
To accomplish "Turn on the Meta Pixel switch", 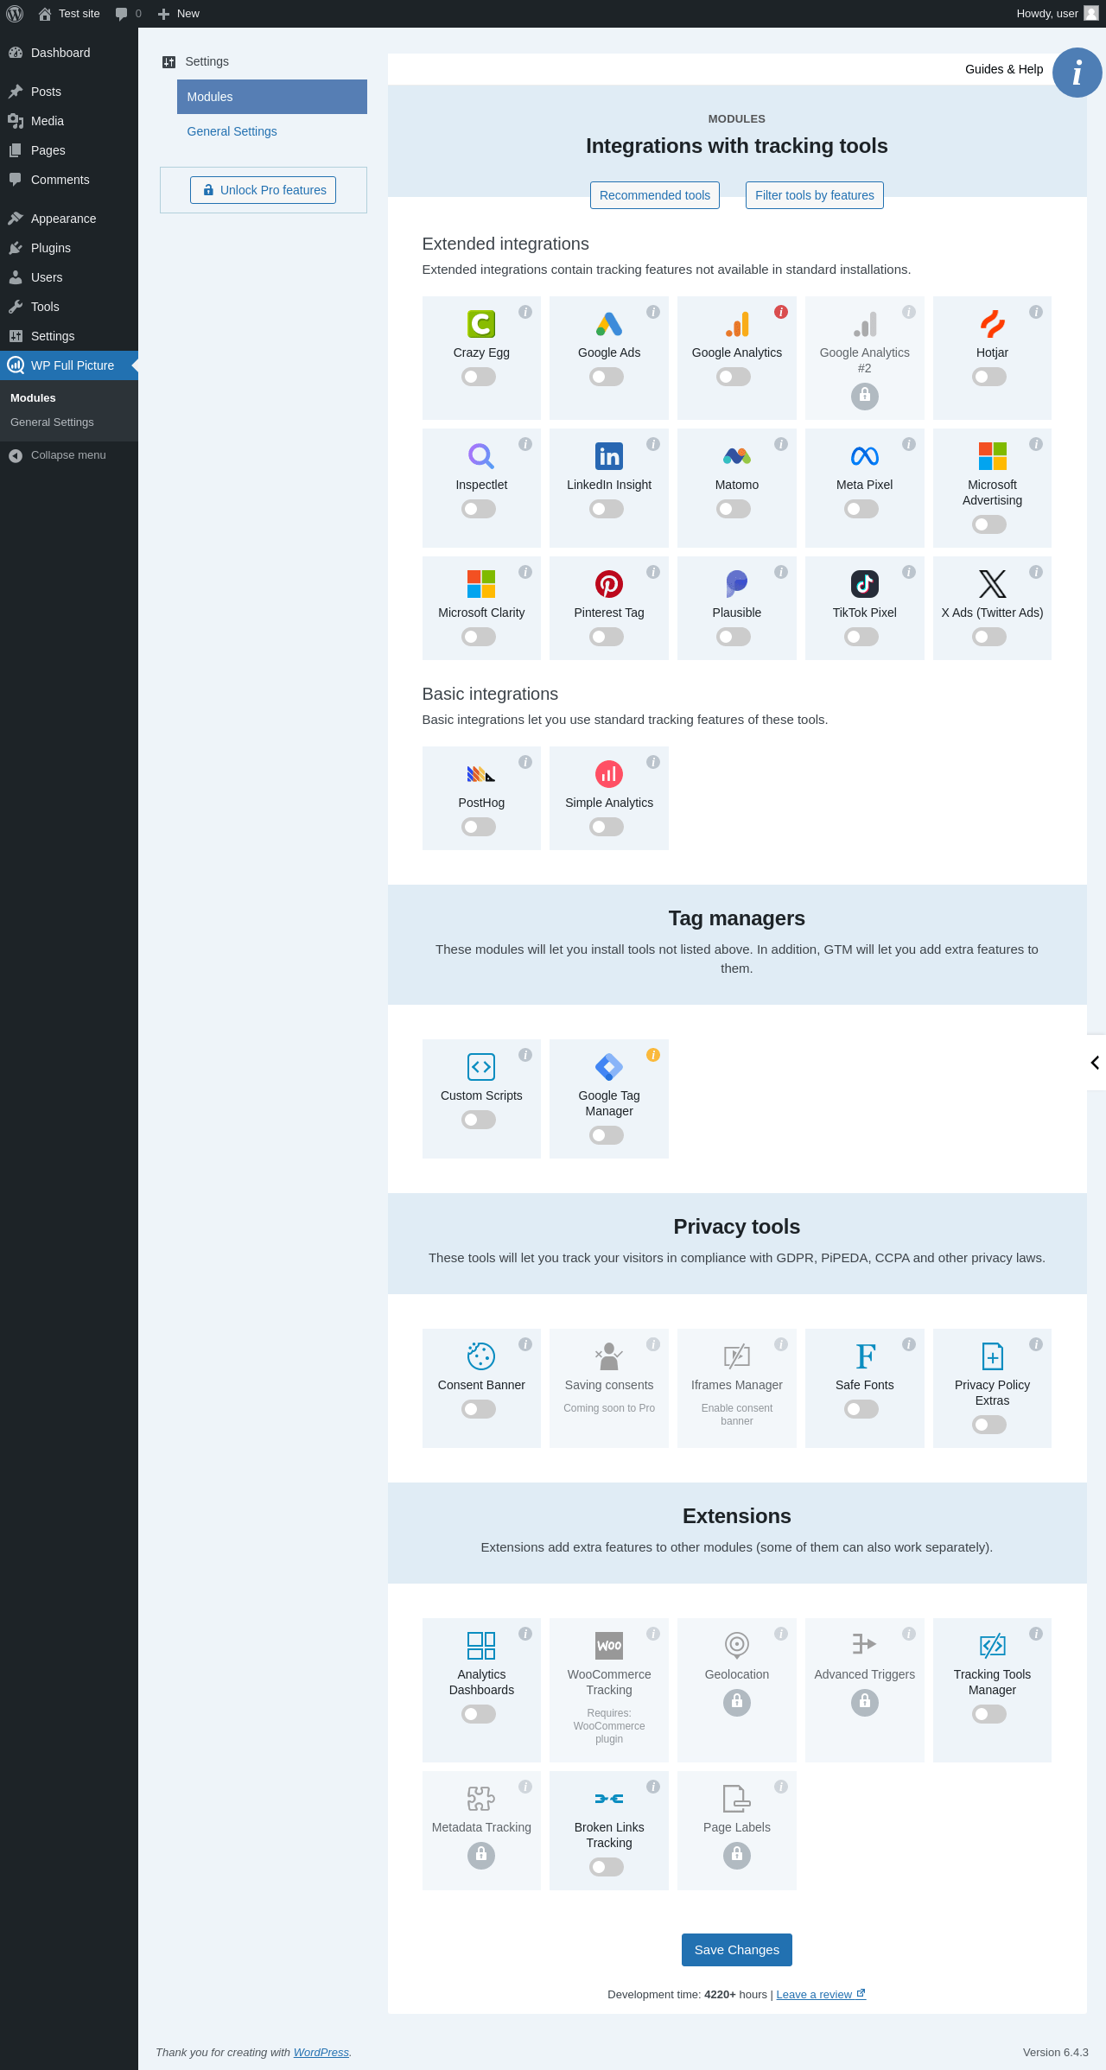I will pyautogui.click(x=861, y=509).
